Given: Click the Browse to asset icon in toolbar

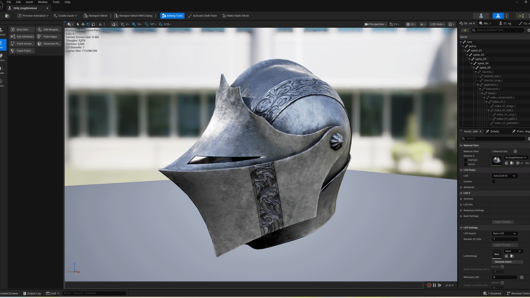Looking at the screenshot, I should point(7,16).
